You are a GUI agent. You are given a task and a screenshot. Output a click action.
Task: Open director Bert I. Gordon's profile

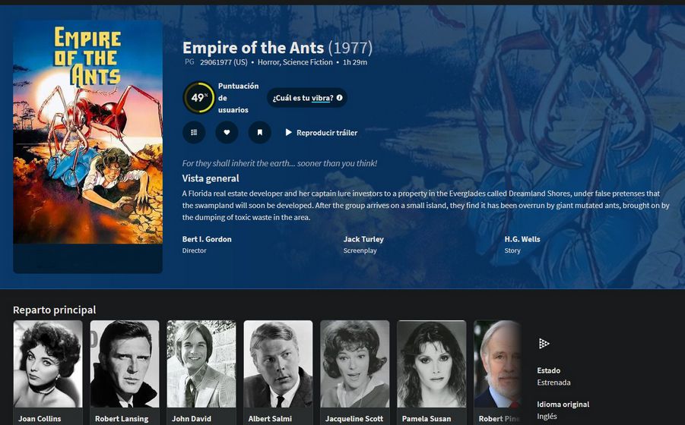[207, 239]
